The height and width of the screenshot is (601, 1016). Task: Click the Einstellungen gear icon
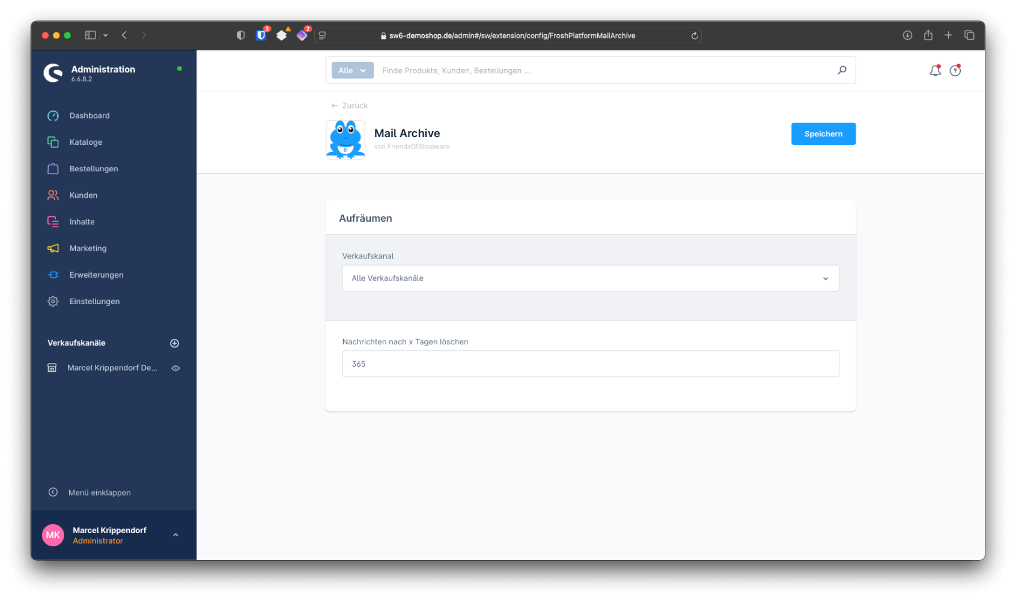[53, 301]
